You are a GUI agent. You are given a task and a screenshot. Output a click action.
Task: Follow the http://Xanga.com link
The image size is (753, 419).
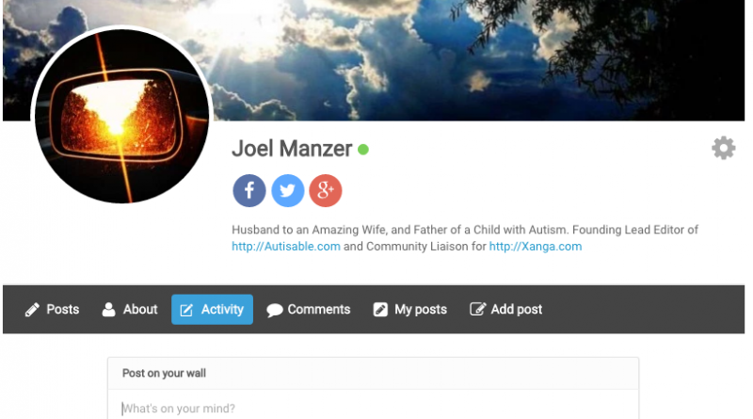click(x=536, y=247)
